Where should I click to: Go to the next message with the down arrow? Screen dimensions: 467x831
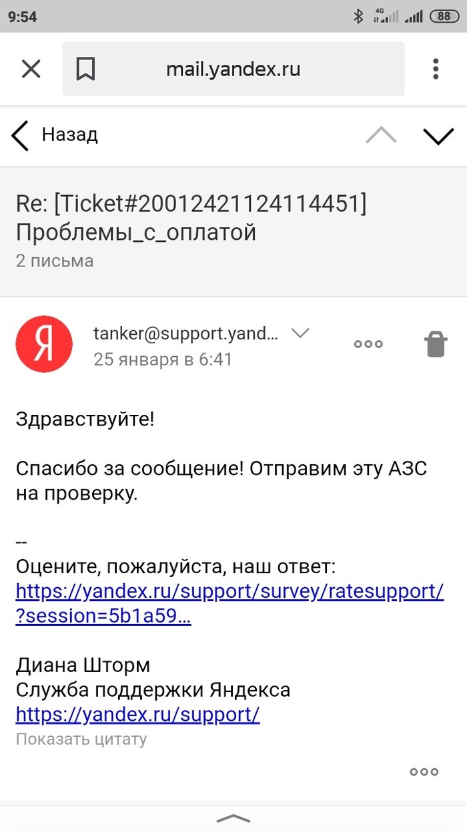(x=438, y=136)
